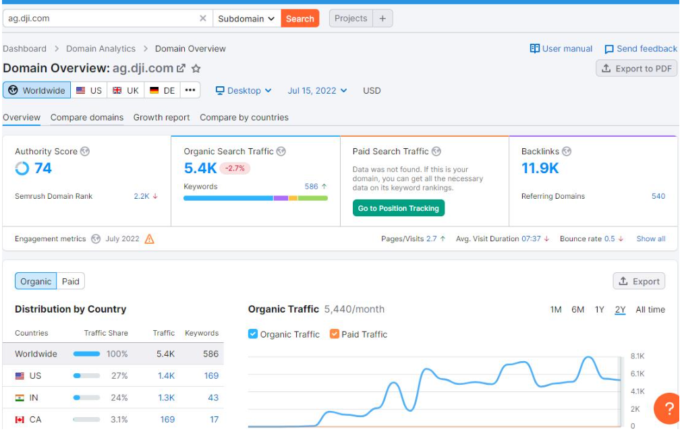Switch the database to UK

coord(125,90)
